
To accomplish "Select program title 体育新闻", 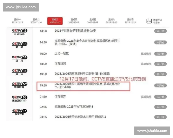I will [x=60, y=64].
